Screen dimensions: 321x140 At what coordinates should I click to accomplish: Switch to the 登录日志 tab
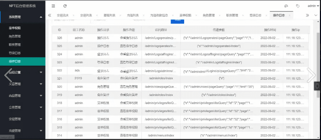click(255, 15)
